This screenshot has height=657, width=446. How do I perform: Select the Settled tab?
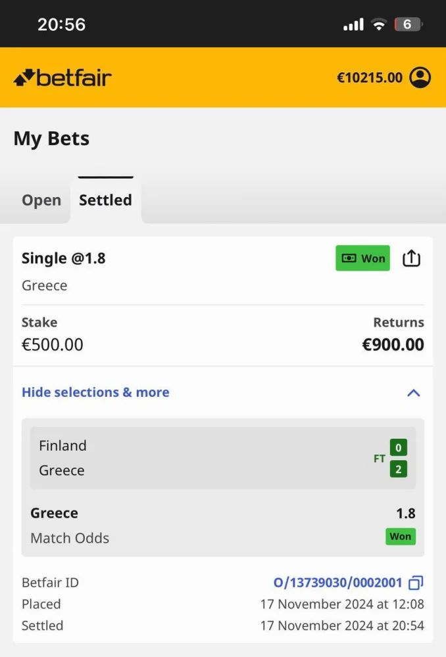click(x=105, y=200)
